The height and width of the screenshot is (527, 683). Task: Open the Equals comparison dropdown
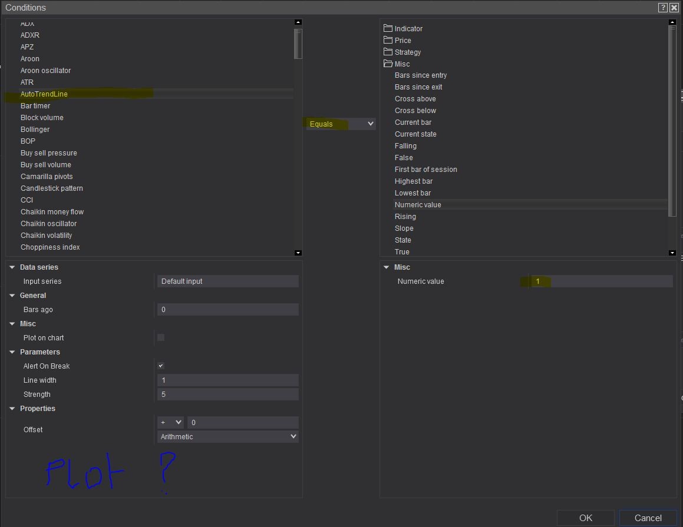(341, 124)
